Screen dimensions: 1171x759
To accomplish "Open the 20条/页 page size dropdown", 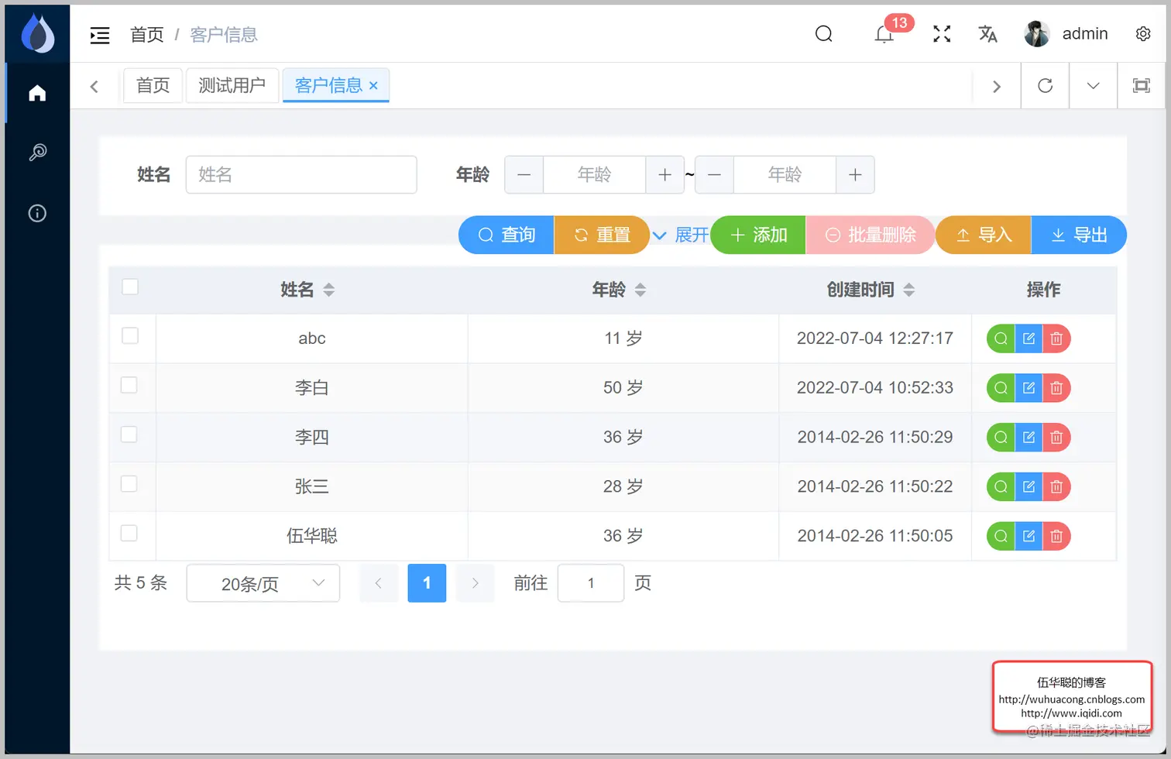I will (x=263, y=583).
